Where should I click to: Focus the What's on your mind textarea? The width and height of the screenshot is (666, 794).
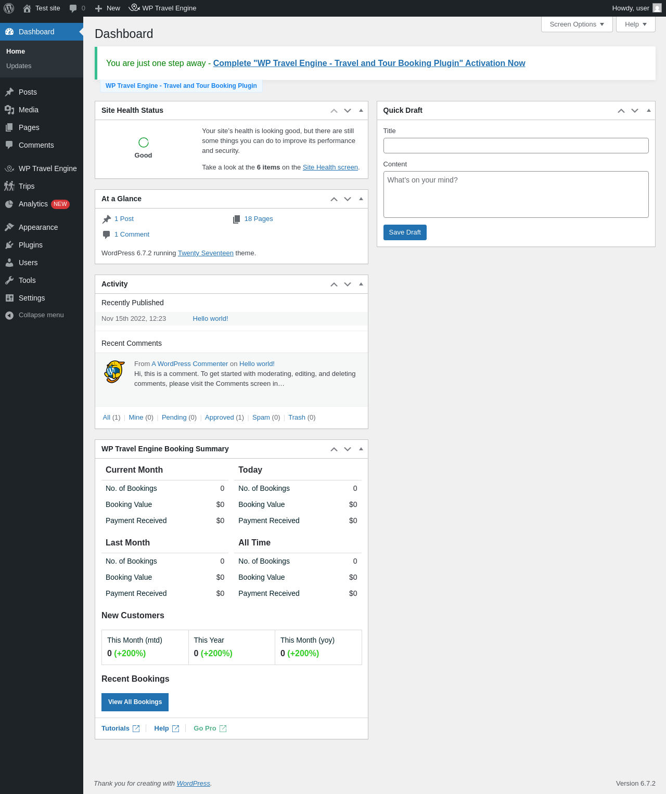tap(516, 194)
